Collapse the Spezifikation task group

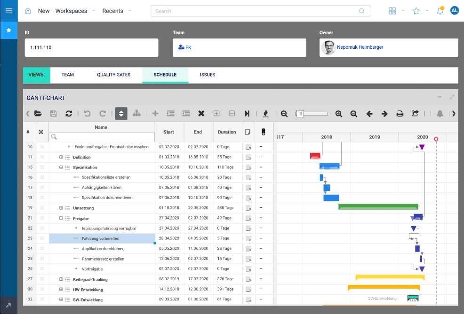tap(61, 167)
